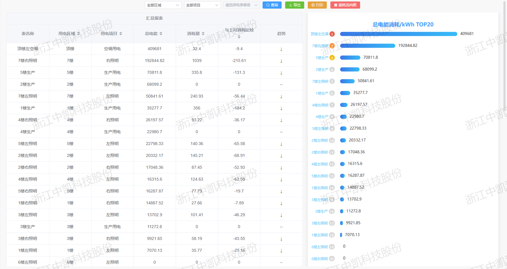Click the 查询 search button
This screenshot has height=269, width=507.
tap(272, 5)
